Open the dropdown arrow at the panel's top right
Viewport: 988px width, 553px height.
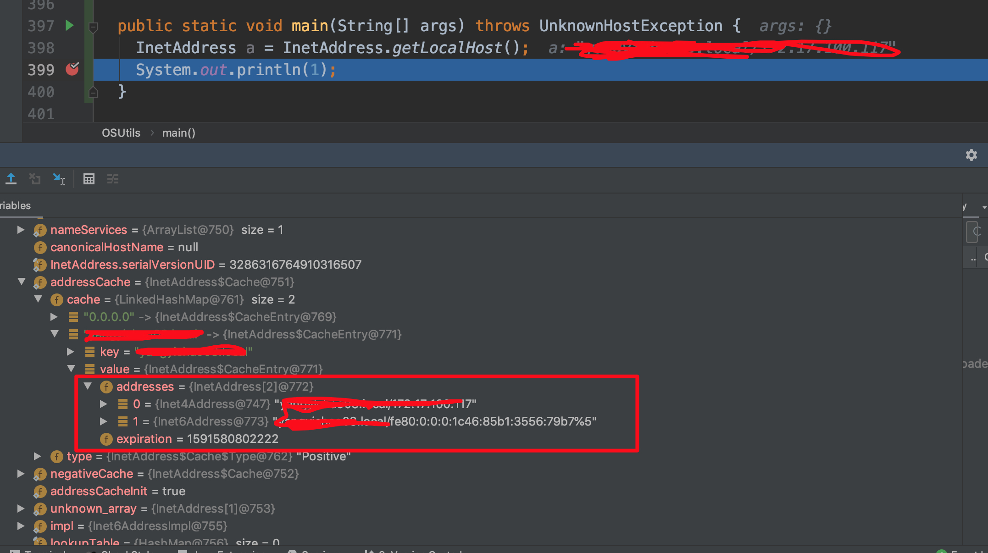(x=984, y=207)
